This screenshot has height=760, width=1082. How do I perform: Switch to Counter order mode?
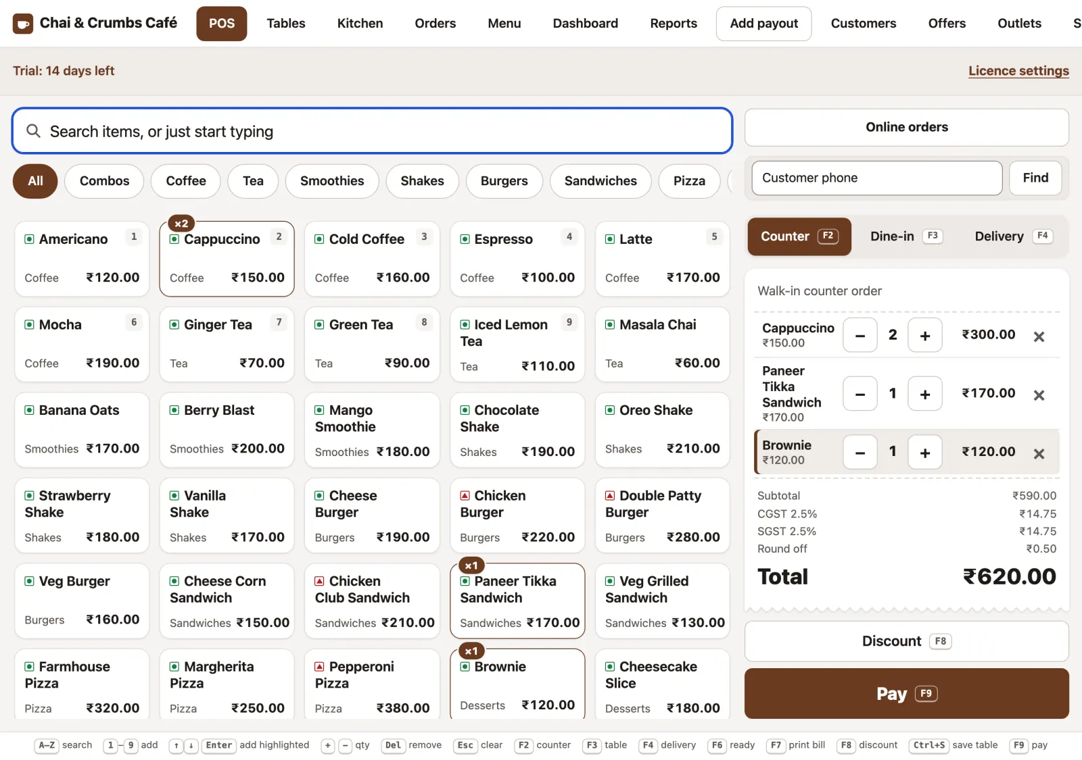tap(799, 236)
